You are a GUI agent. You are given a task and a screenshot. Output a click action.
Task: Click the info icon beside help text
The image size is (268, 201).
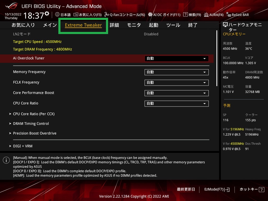coord(6,160)
